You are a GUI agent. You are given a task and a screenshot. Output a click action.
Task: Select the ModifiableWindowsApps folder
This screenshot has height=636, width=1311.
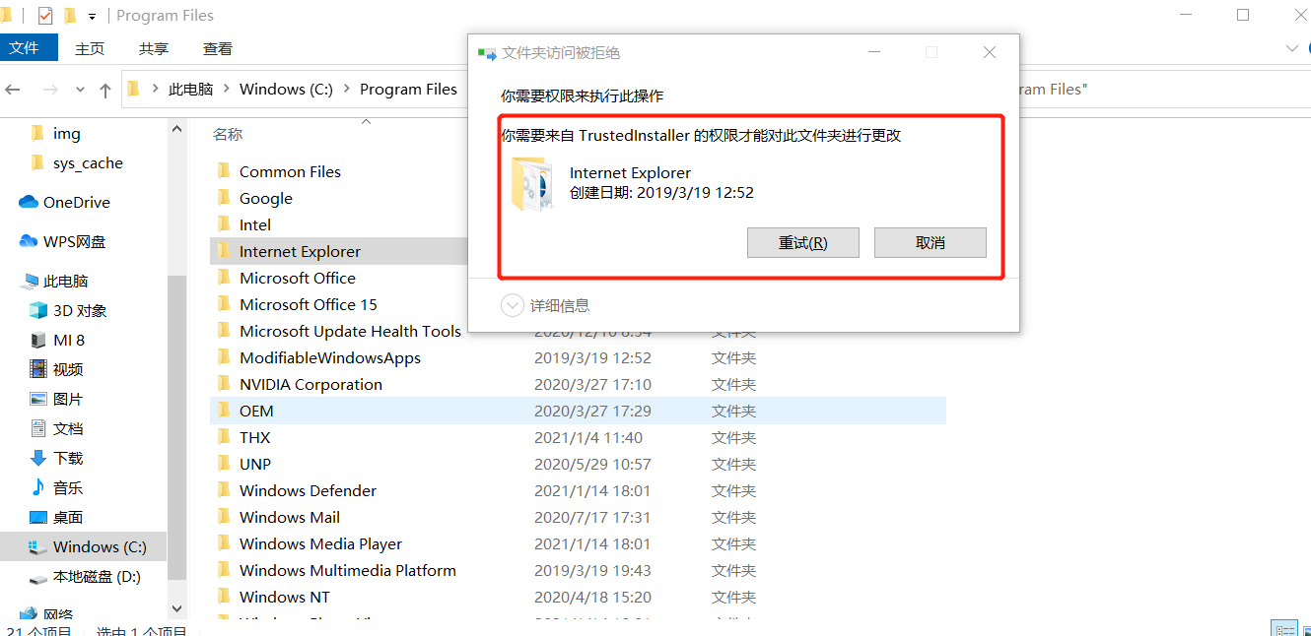tap(330, 357)
